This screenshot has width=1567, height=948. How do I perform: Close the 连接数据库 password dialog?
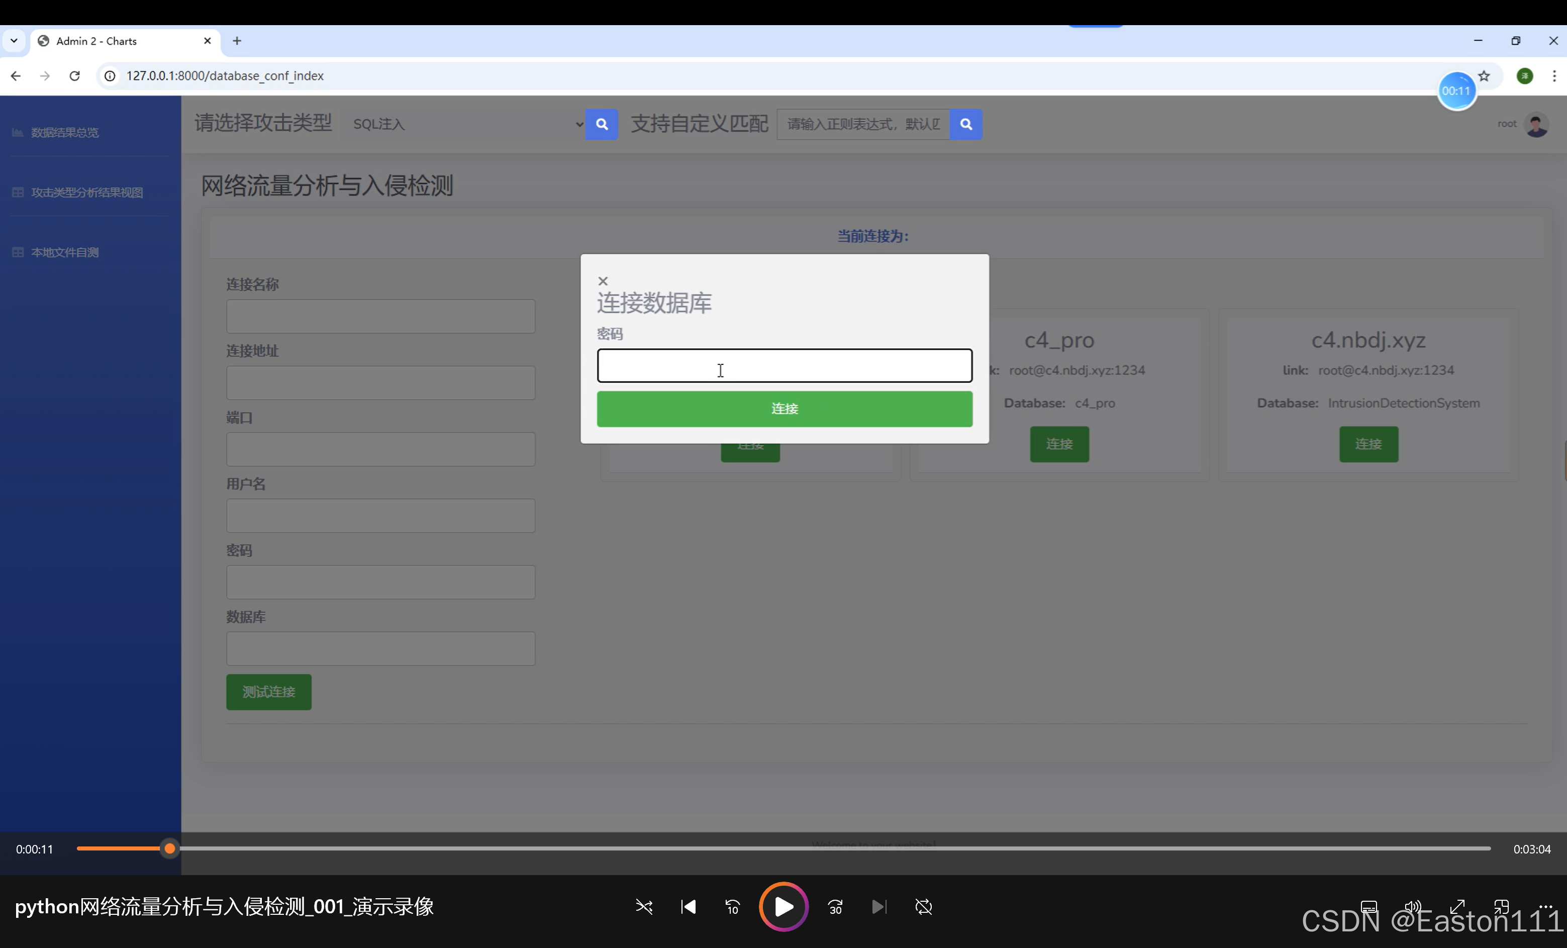pos(603,280)
